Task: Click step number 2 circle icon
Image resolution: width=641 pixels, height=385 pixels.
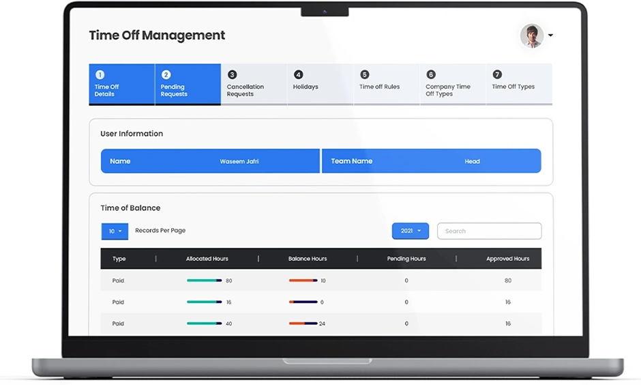Action: click(166, 74)
